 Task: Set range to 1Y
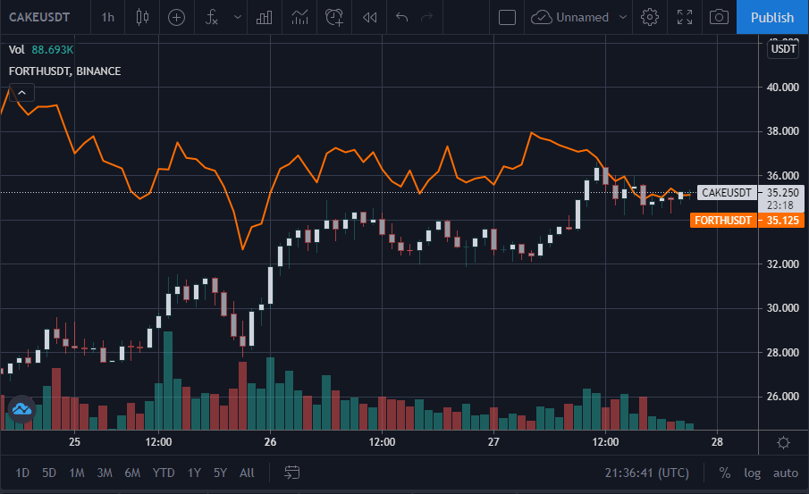coord(194,473)
